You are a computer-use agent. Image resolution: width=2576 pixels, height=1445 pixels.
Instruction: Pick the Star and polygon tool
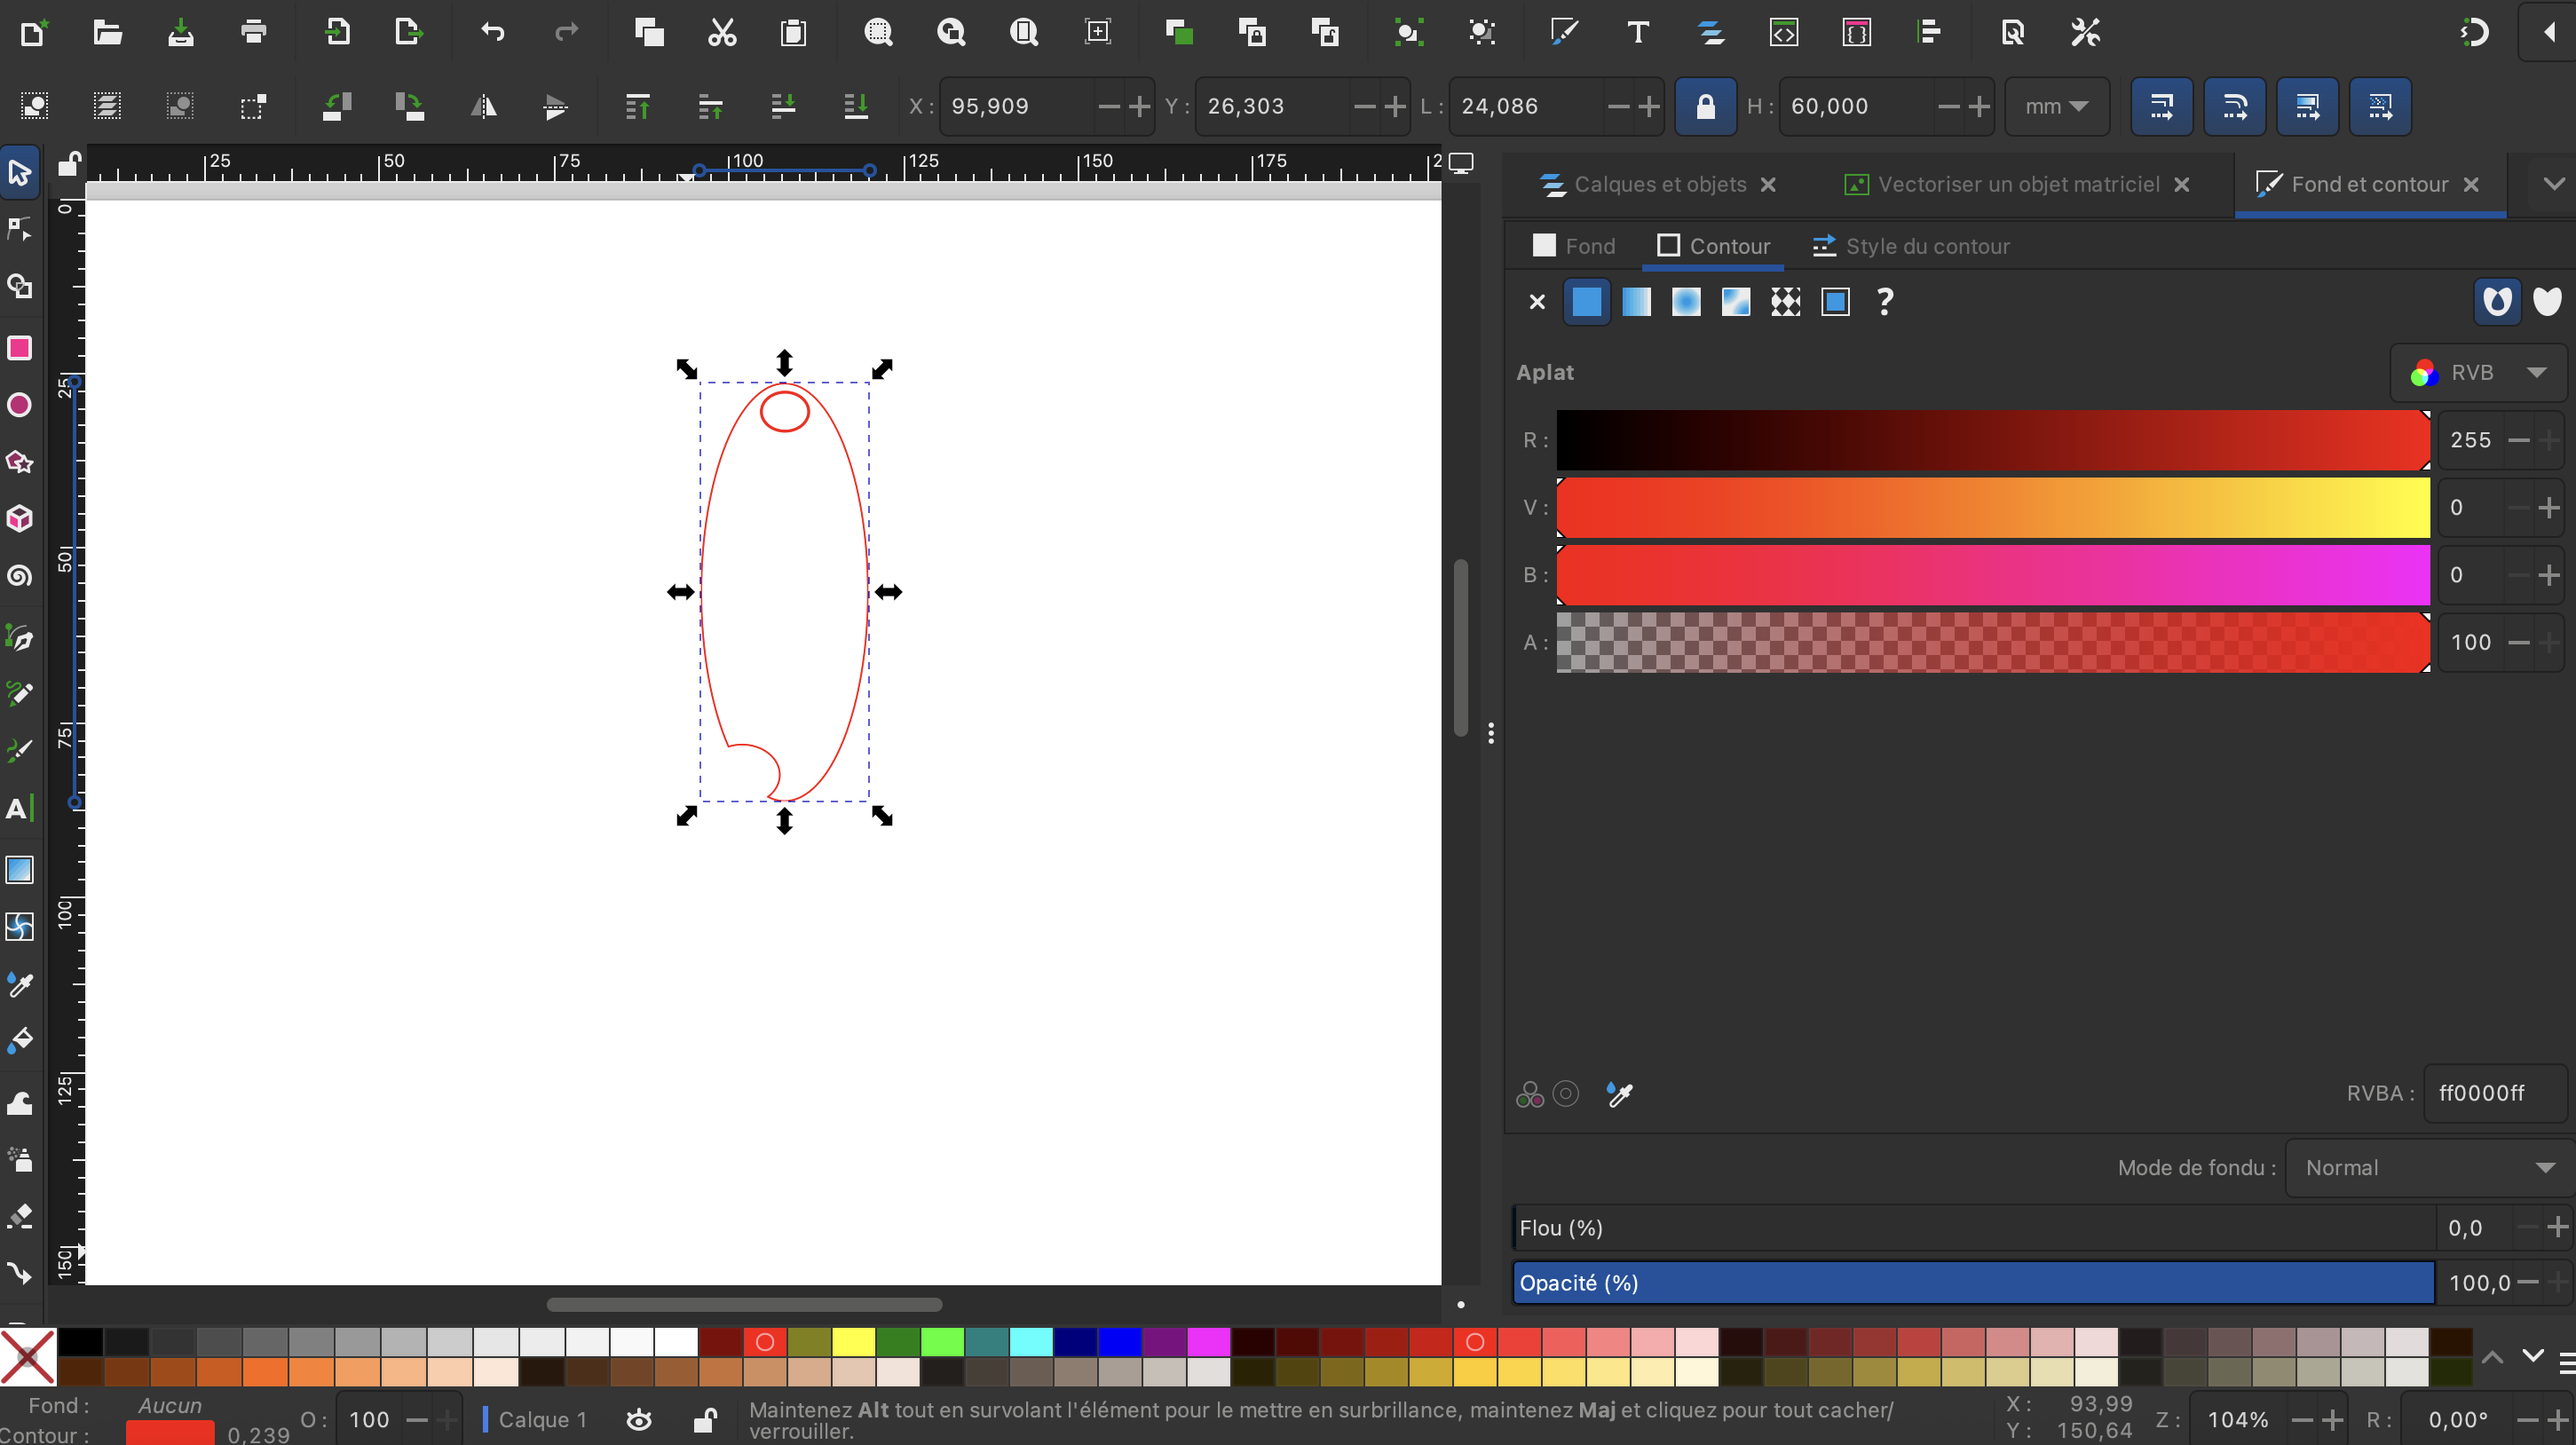pos(20,462)
